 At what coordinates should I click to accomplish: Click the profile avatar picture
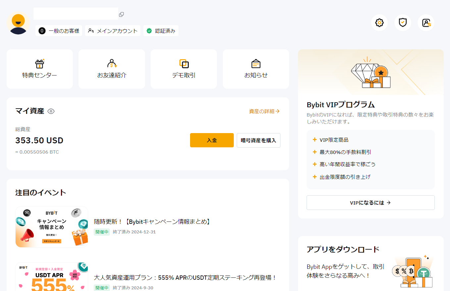click(18, 23)
